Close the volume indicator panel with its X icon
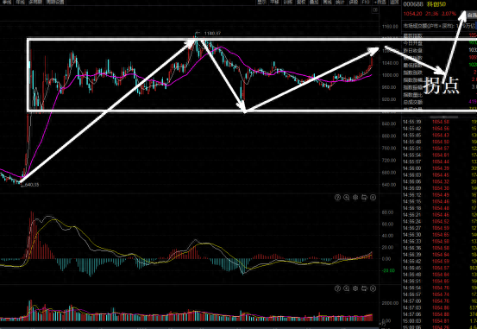477x329 pixels. pos(373,288)
